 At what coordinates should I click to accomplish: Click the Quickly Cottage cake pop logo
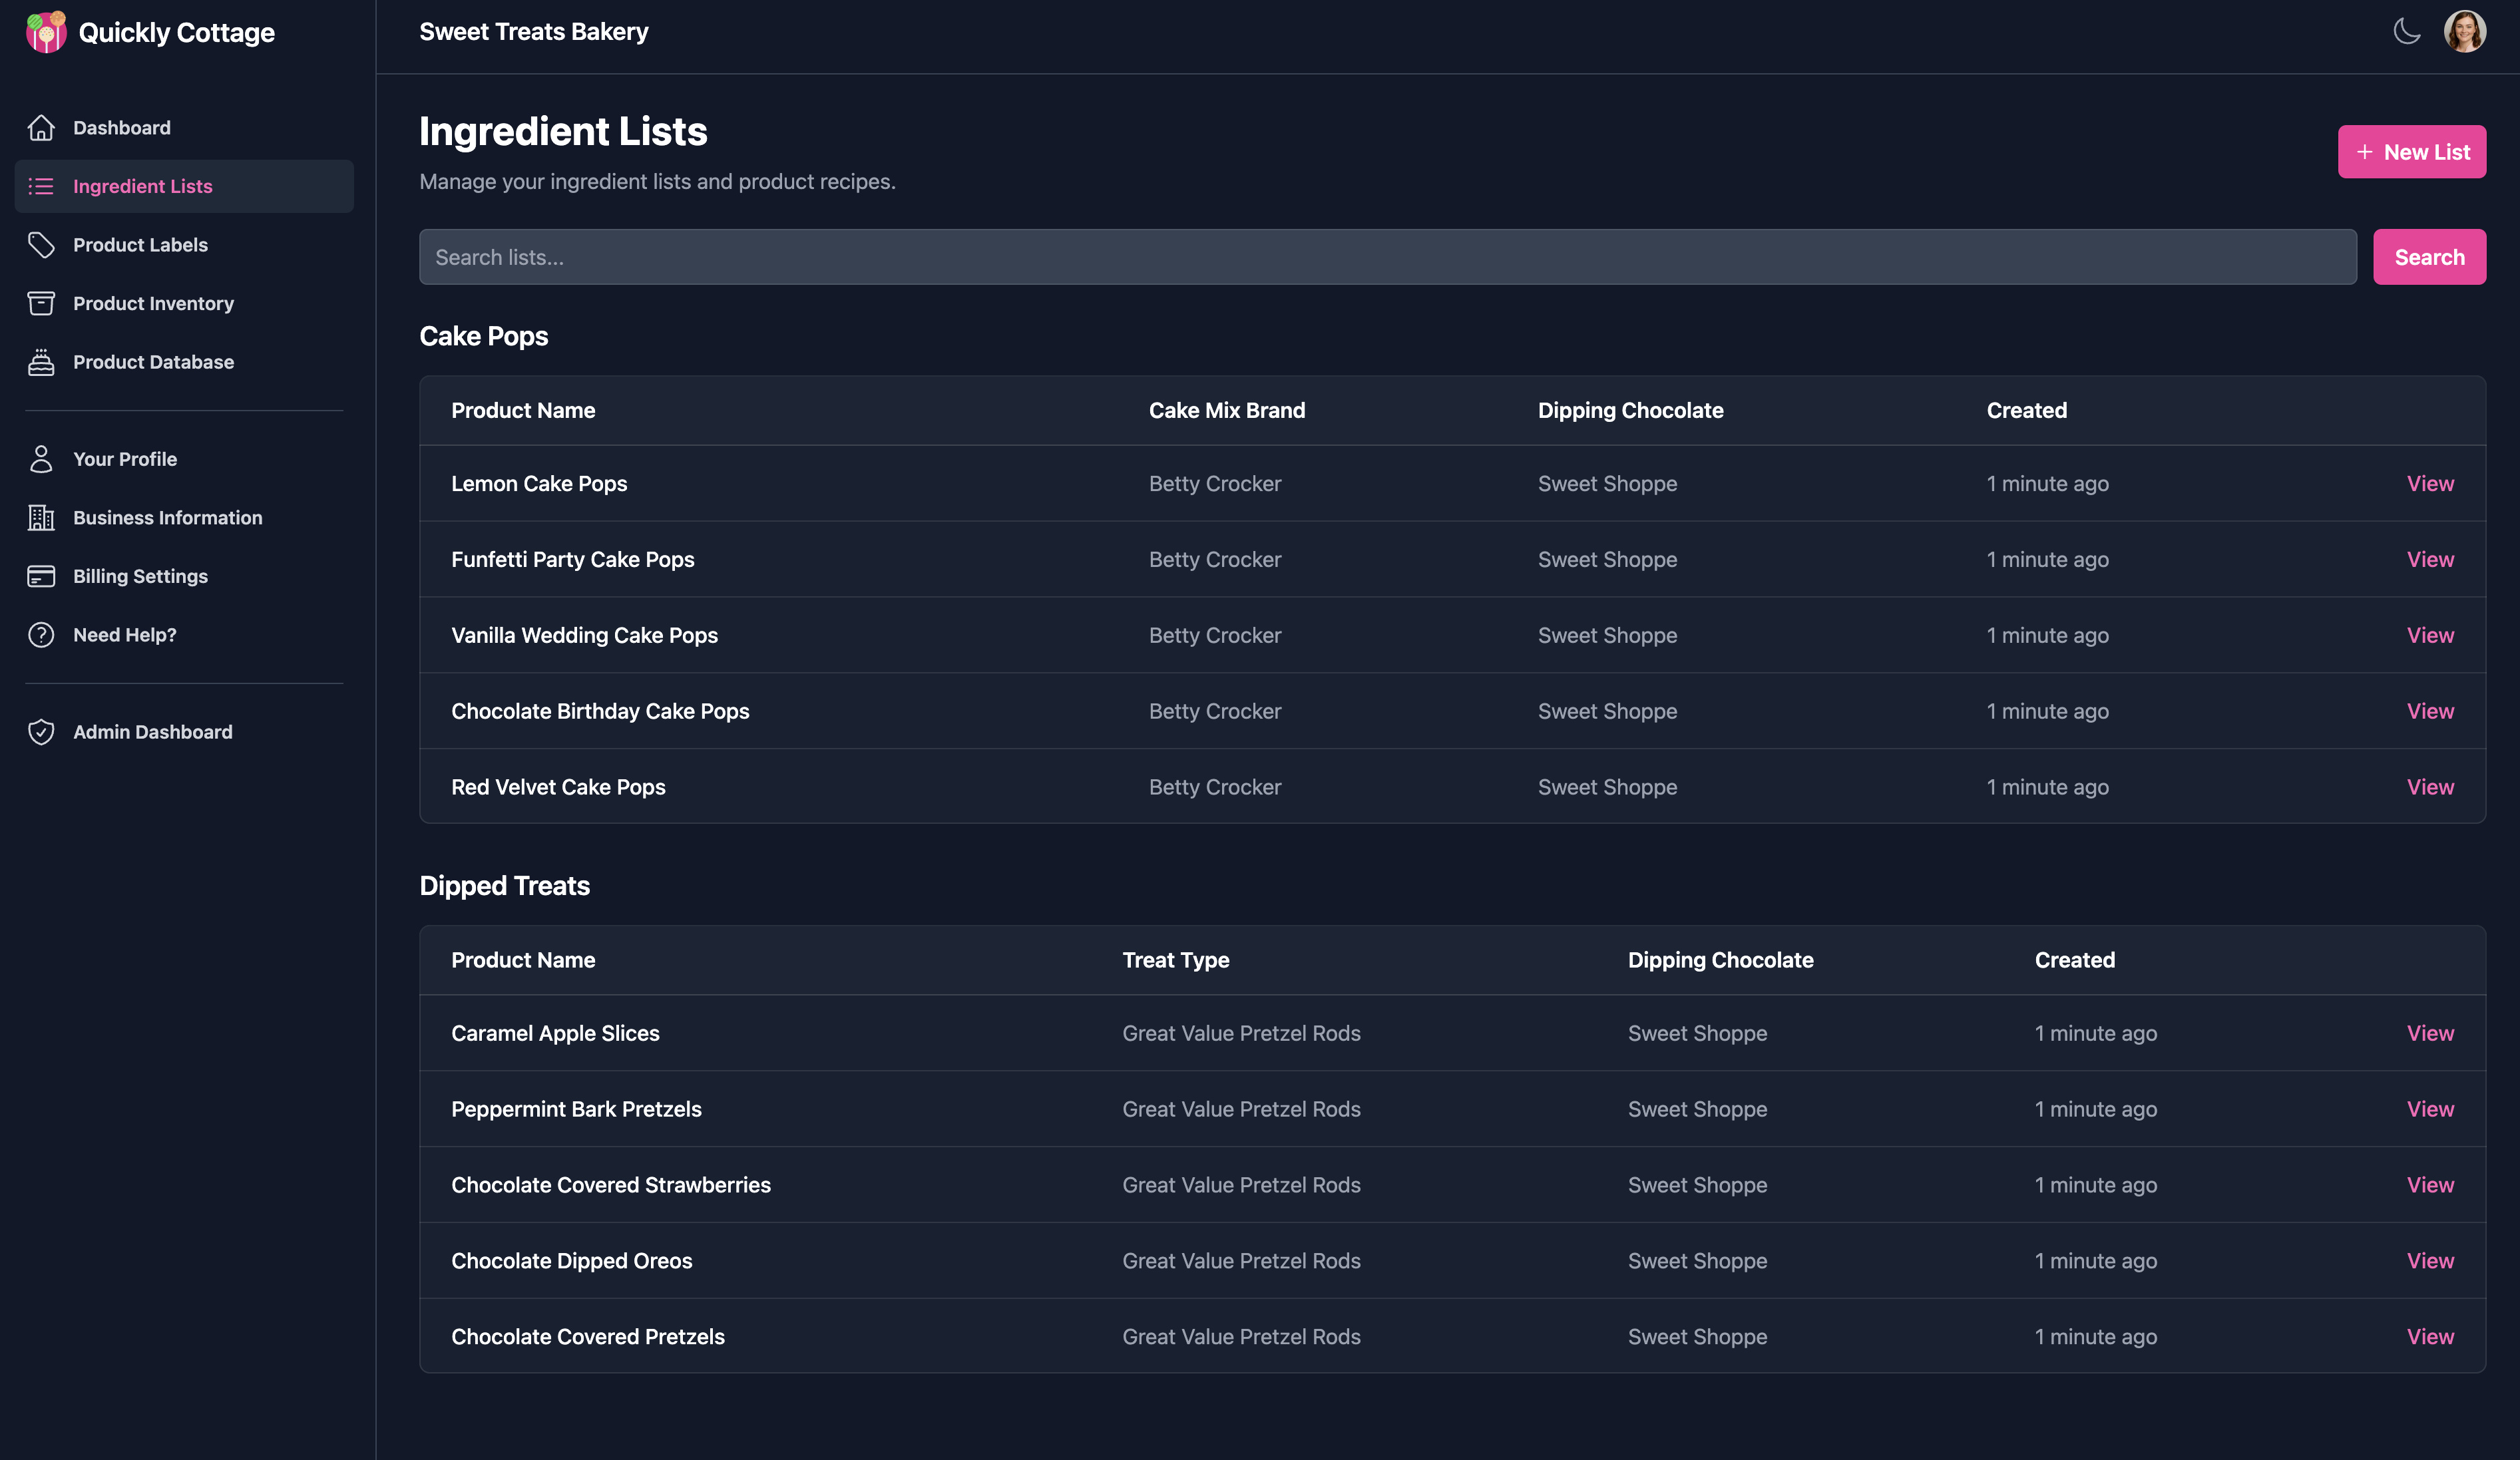45,31
